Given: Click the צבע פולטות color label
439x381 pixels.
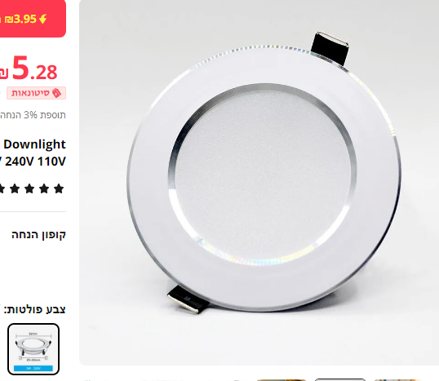Looking at the screenshot, I should [35, 309].
